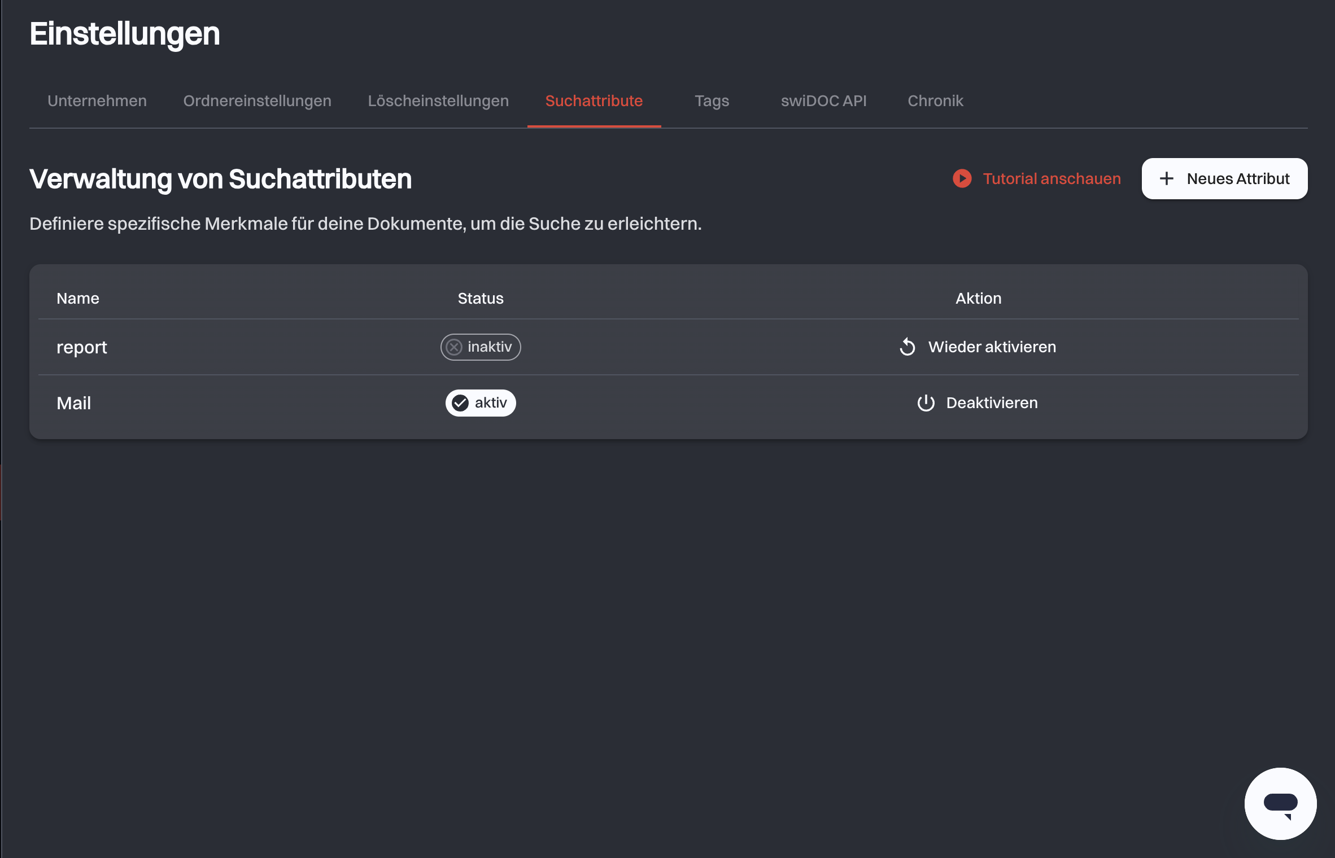The height and width of the screenshot is (858, 1335).
Task: Click the red play icon beside Tutorial
Action: [x=962, y=178]
